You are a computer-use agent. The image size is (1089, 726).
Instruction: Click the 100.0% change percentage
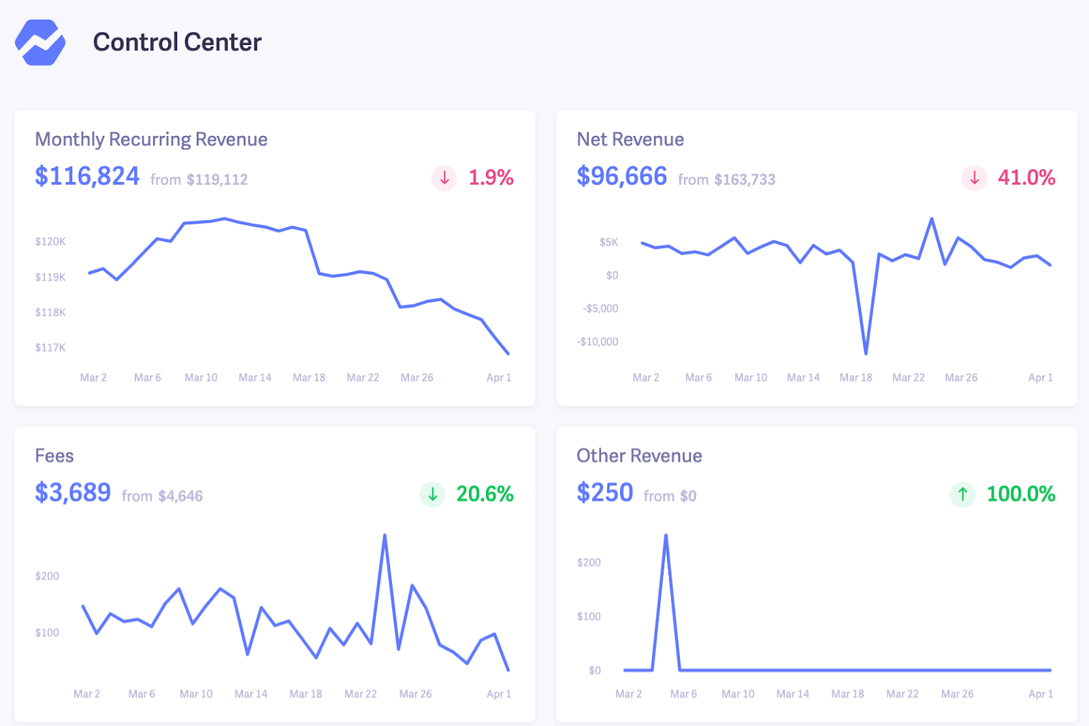(1021, 494)
